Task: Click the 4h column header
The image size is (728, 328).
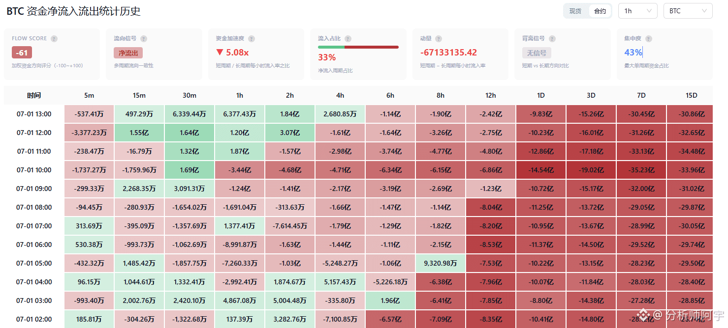Action: pyautogui.click(x=340, y=95)
